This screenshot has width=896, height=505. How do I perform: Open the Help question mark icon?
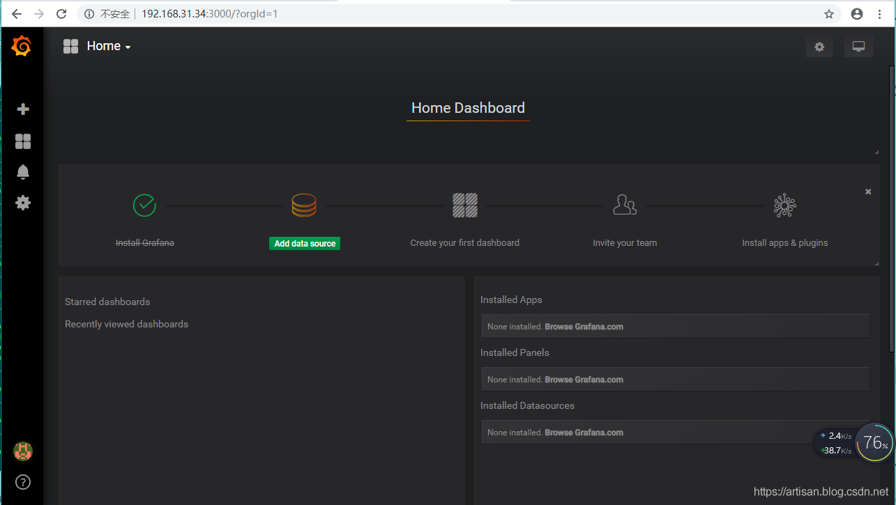tap(23, 482)
